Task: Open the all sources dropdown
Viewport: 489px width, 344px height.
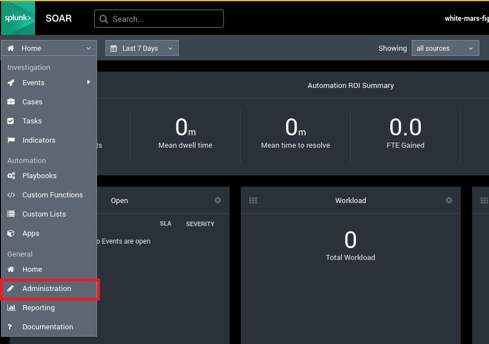Action: 445,48
